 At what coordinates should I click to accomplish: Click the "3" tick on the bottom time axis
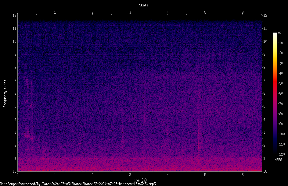(130, 175)
